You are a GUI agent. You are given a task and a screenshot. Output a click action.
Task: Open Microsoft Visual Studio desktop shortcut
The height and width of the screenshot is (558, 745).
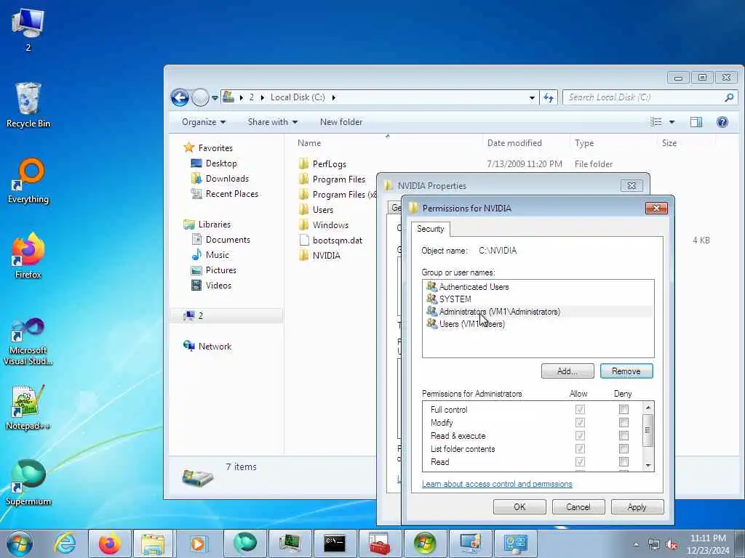[x=28, y=341]
